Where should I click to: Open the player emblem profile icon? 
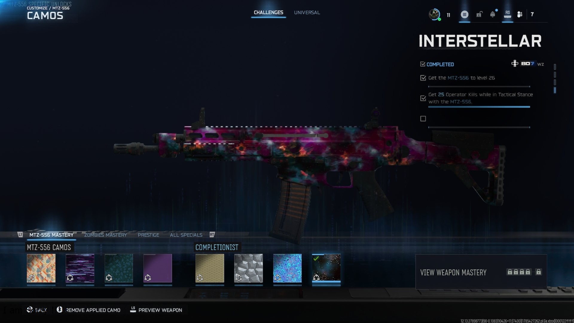pos(434,14)
